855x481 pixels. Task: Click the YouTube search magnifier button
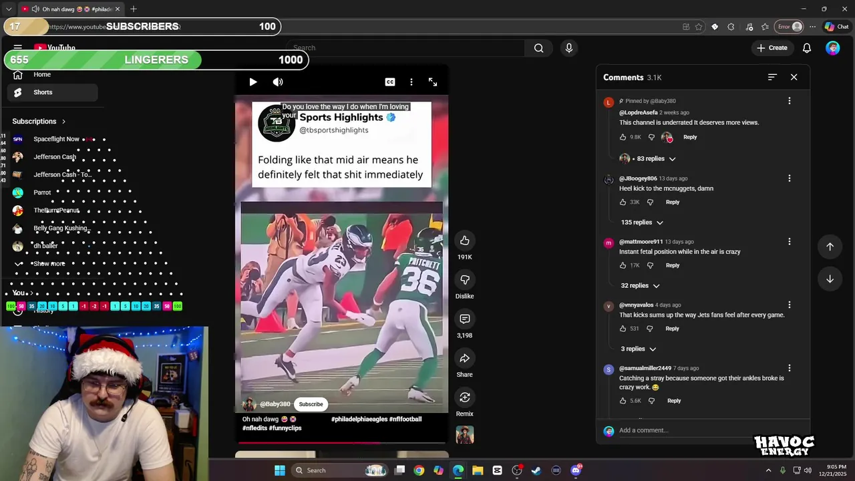pos(539,48)
